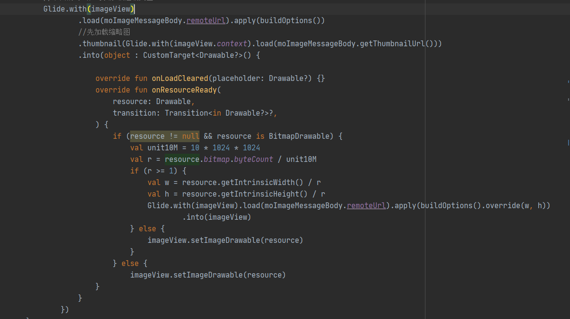Click 'getIntrinsicHeight()' call
Image resolution: width=570 pixels, height=319 pixels.
[x=264, y=194]
